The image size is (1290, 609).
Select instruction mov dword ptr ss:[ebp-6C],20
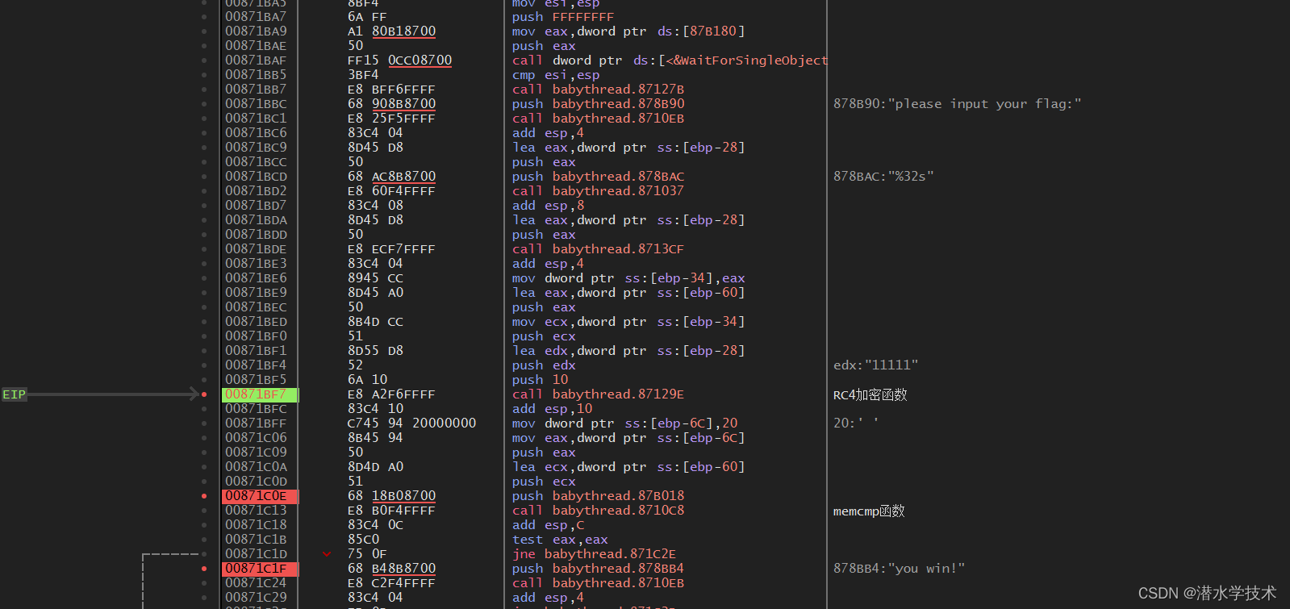[x=624, y=423]
